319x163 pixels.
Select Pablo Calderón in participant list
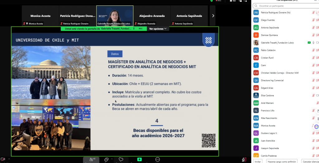click(268, 50)
